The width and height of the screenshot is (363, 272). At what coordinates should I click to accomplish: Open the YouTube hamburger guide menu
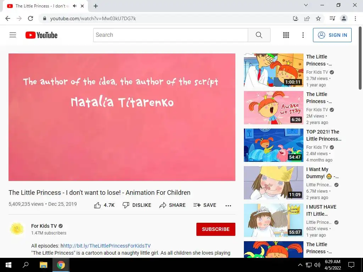[x=13, y=35]
